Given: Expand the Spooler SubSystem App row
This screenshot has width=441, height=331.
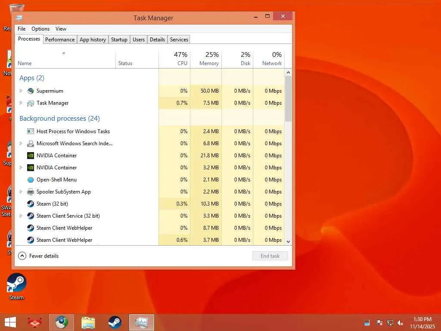Looking at the screenshot, I should (x=21, y=192).
